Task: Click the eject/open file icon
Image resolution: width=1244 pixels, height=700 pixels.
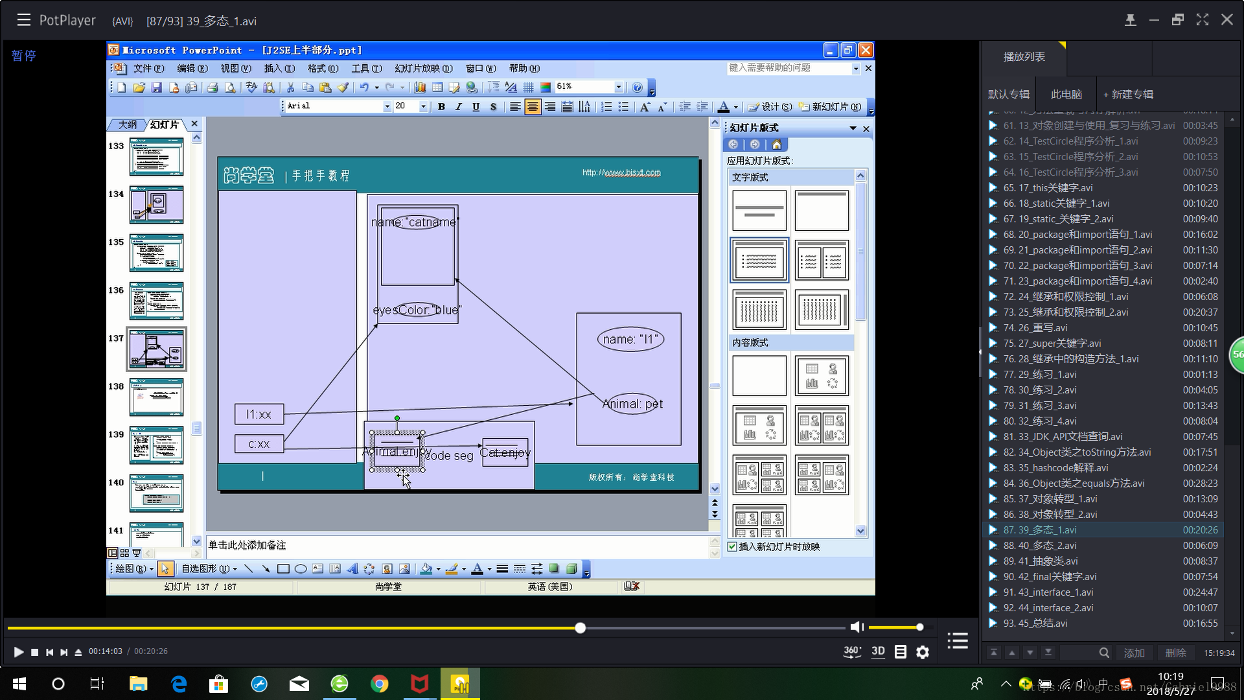Action: (x=78, y=652)
